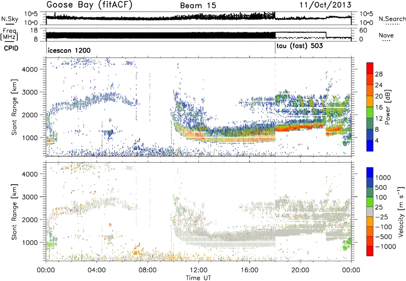Screen dimensions: 406x281
Task: Click the -100 value on Velocity colorbar
Action: click(x=384, y=227)
